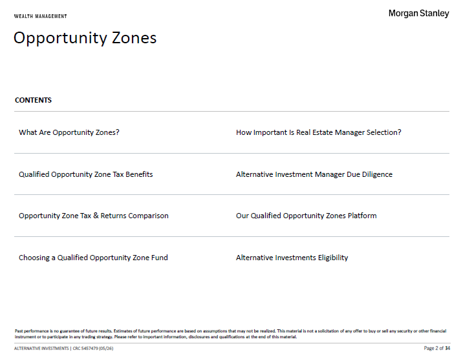Open 'What Are Opportunity Zones?' section
The width and height of the screenshot is (463, 357).
pyautogui.click(x=69, y=132)
